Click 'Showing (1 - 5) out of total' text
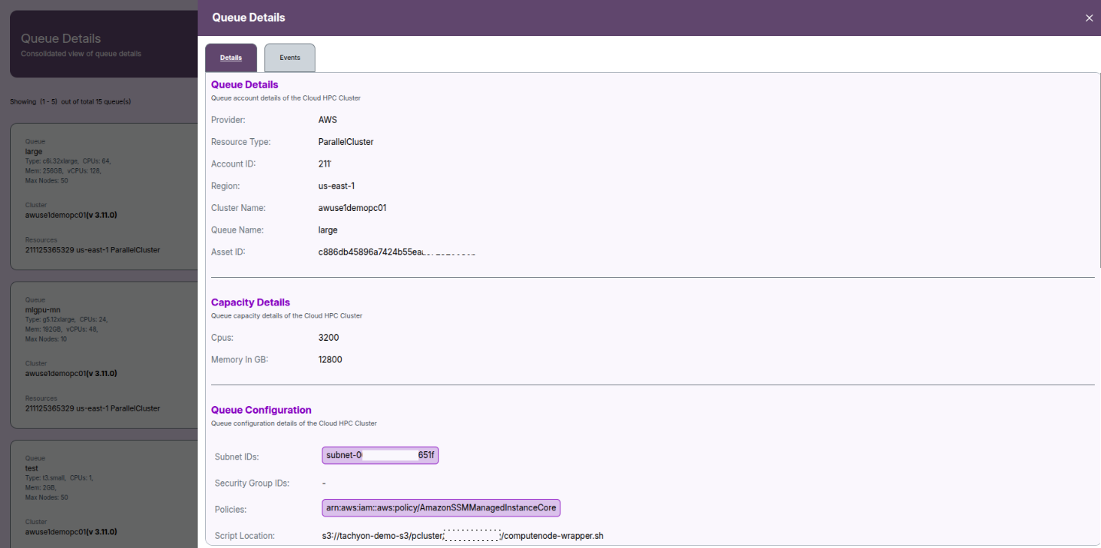This screenshot has width=1101, height=548. [x=71, y=101]
